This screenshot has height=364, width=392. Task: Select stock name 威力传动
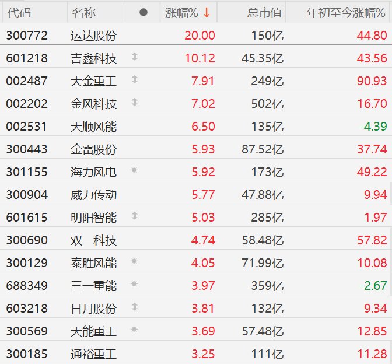[93, 195]
